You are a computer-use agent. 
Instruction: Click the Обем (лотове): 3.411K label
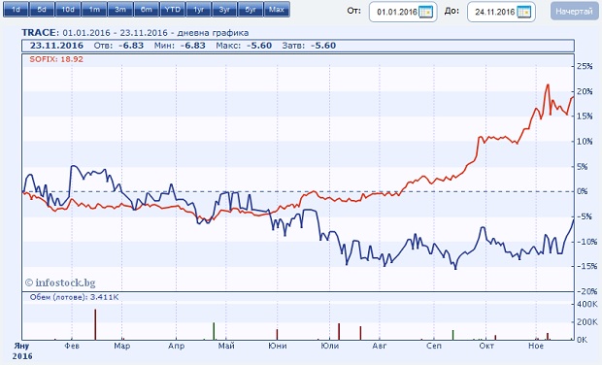click(74, 297)
